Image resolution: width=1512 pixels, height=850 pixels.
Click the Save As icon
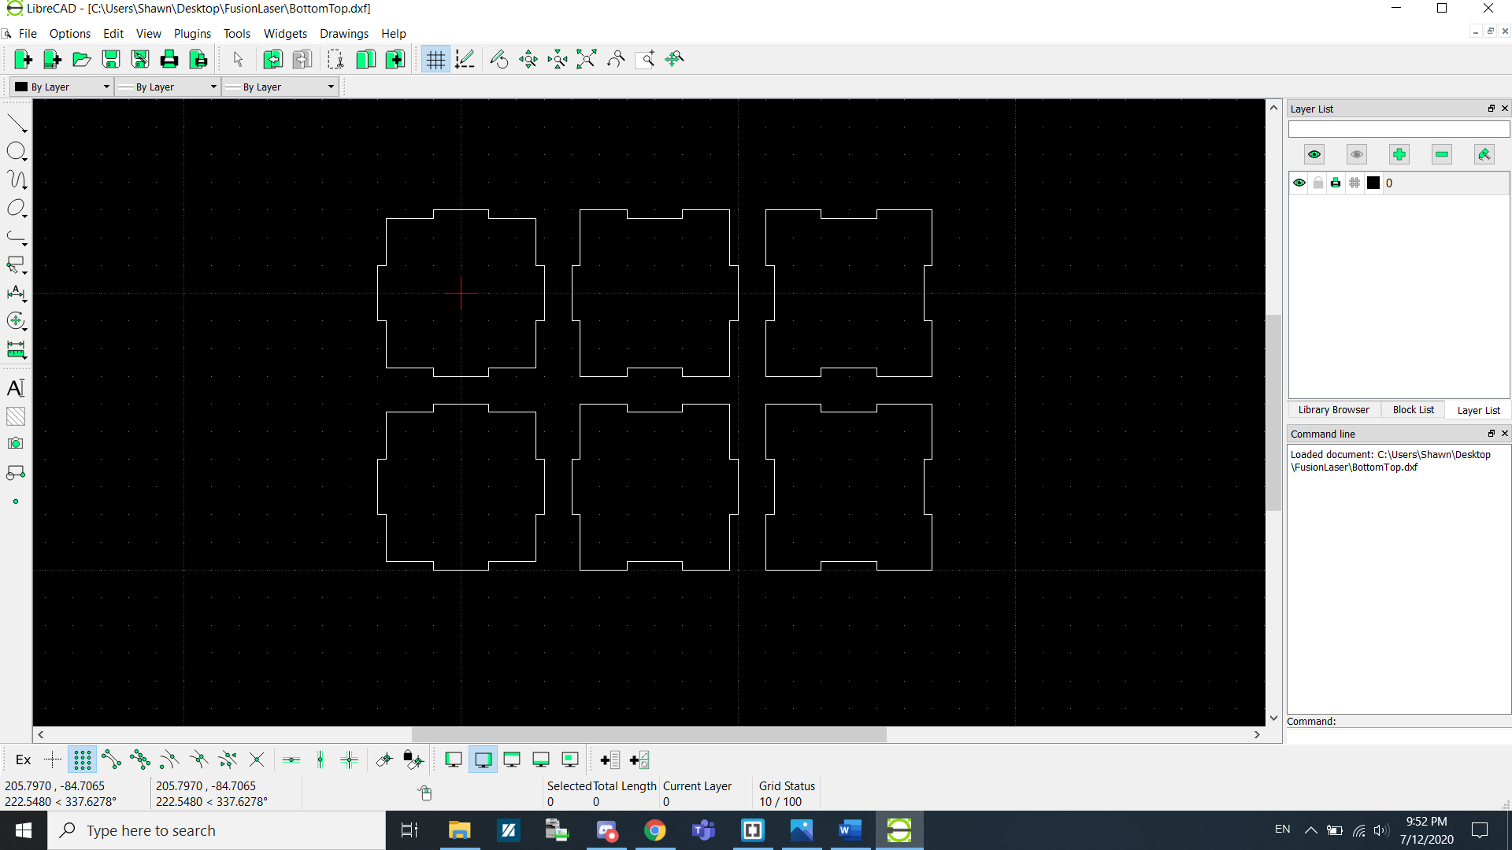click(140, 59)
